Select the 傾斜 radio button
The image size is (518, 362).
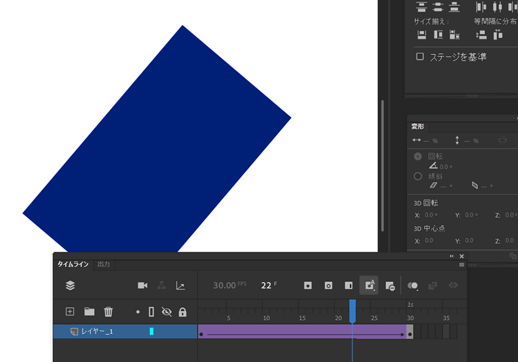[x=418, y=177]
